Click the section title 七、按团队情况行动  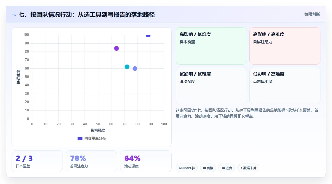[x=87, y=15]
